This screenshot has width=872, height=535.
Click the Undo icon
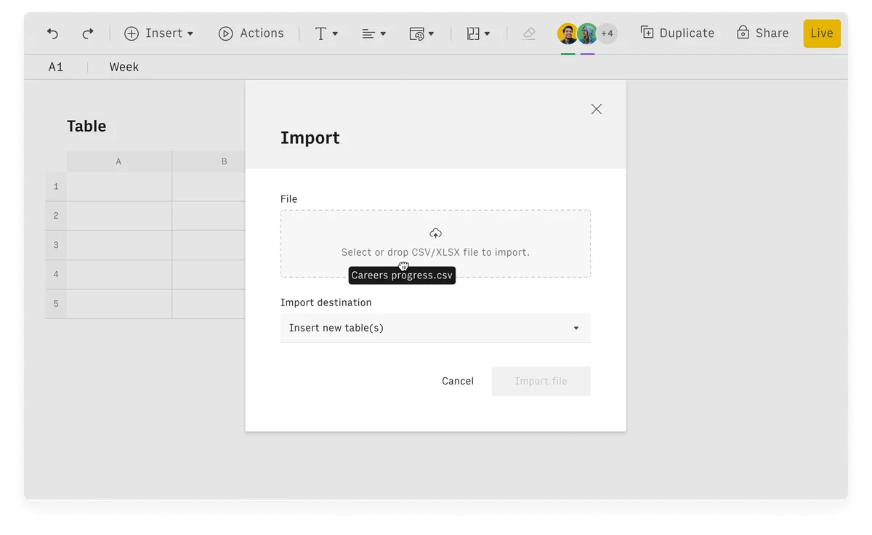tap(51, 33)
